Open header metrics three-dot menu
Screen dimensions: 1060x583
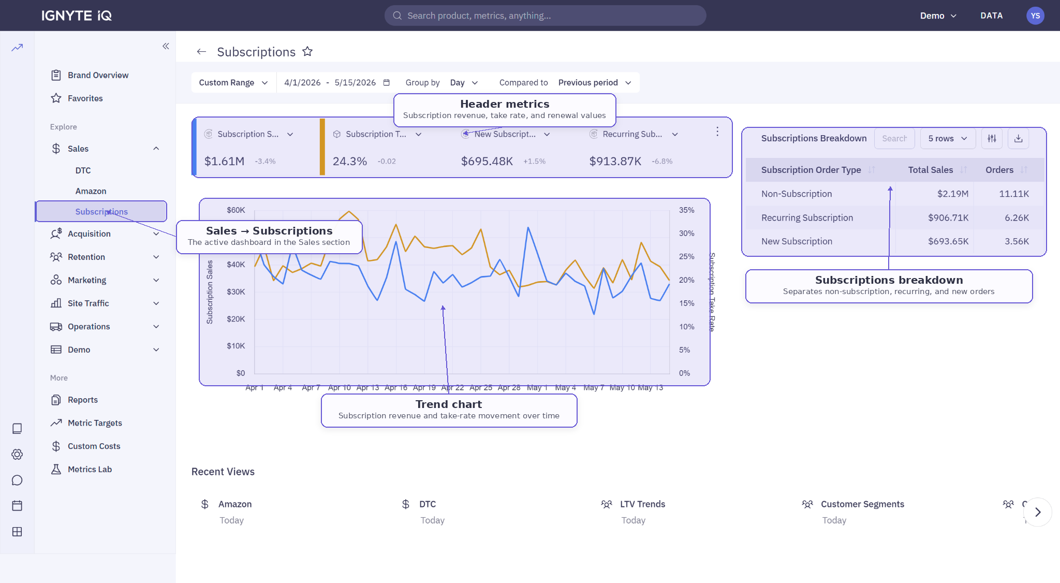[717, 132]
